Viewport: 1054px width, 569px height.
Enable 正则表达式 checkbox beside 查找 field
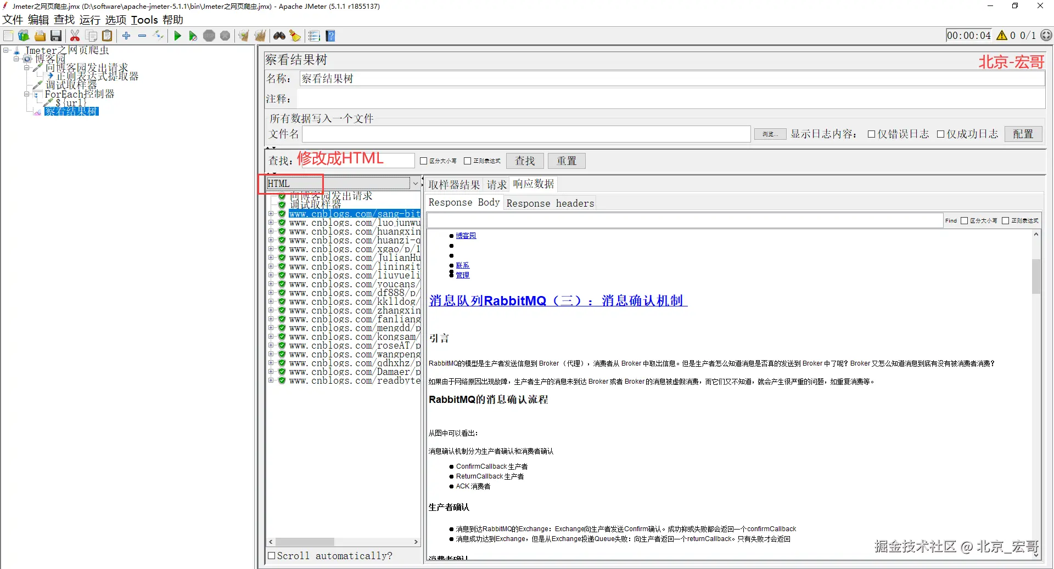[467, 161]
